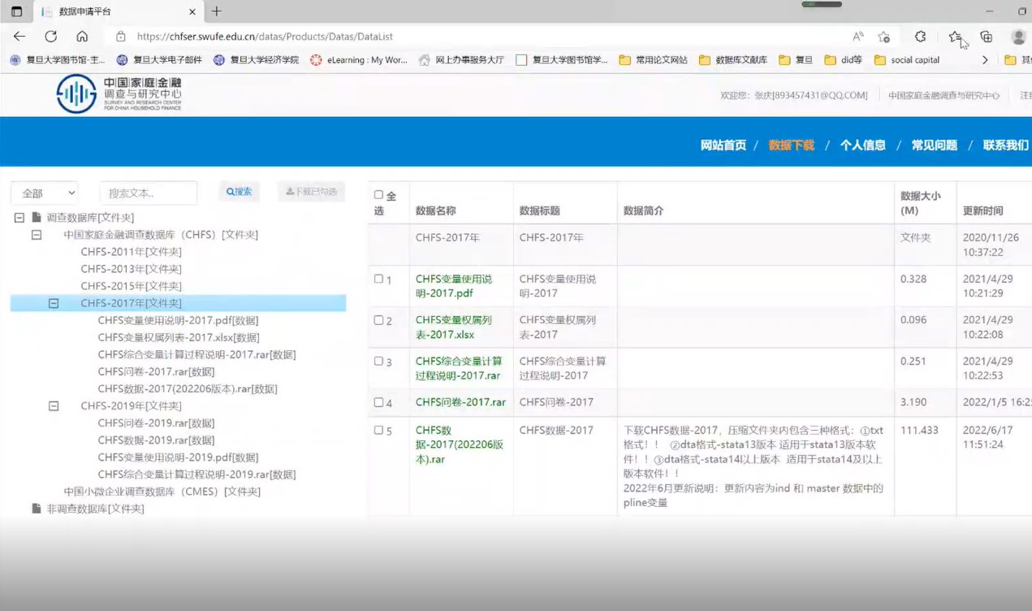1032x611 pixels.
Task: Add page to favorites star icon
Action: point(883,37)
